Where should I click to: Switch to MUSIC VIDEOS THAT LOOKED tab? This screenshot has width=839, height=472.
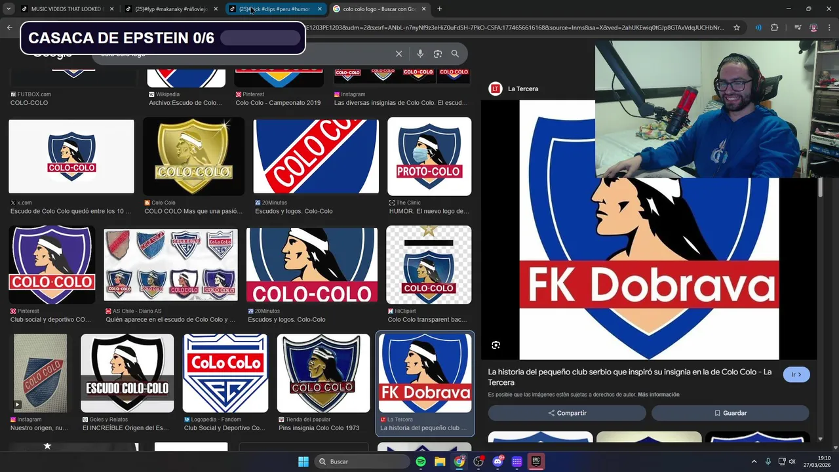(68, 9)
